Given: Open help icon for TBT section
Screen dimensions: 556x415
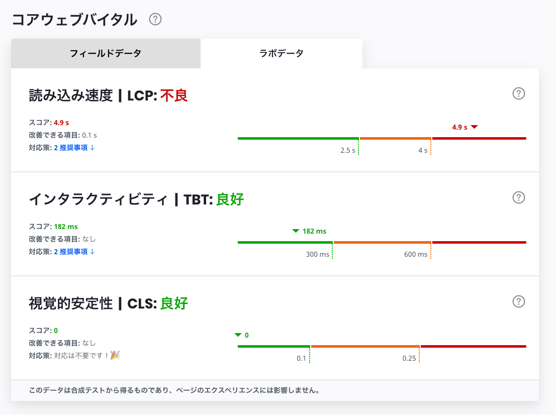Looking at the screenshot, I should click(x=518, y=197).
